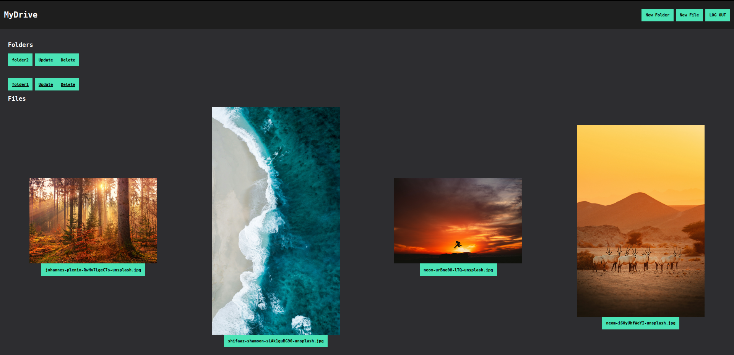Viewport: 734px width, 355px height.
Task: Click the New Folder button
Action: coord(657,15)
